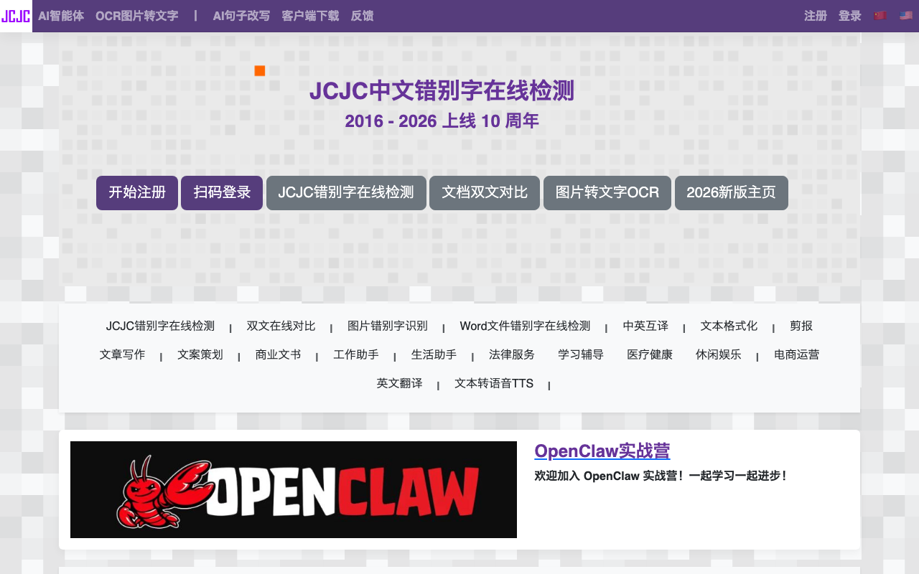The width and height of the screenshot is (919, 574).
Task: Click the JCJC logo in top-left corner
Action: [x=16, y=16]
